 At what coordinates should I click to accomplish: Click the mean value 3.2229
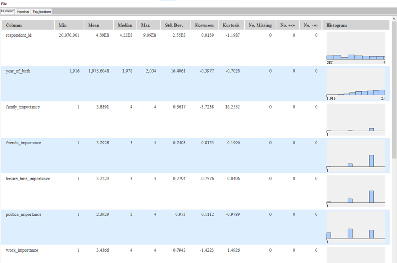coord(103,179)
